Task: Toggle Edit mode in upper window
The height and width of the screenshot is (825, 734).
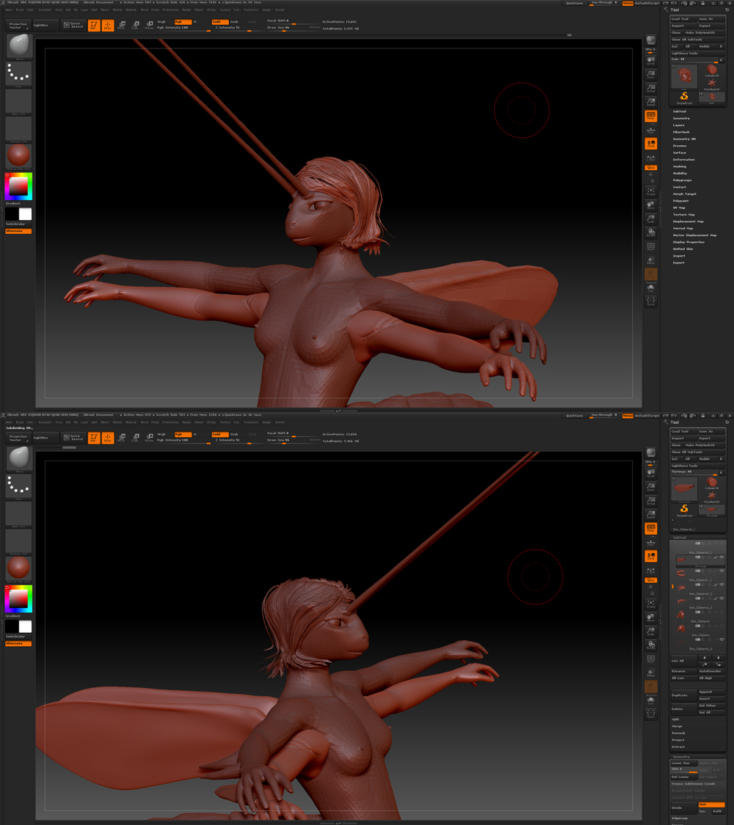Action: tap(94, 25)
